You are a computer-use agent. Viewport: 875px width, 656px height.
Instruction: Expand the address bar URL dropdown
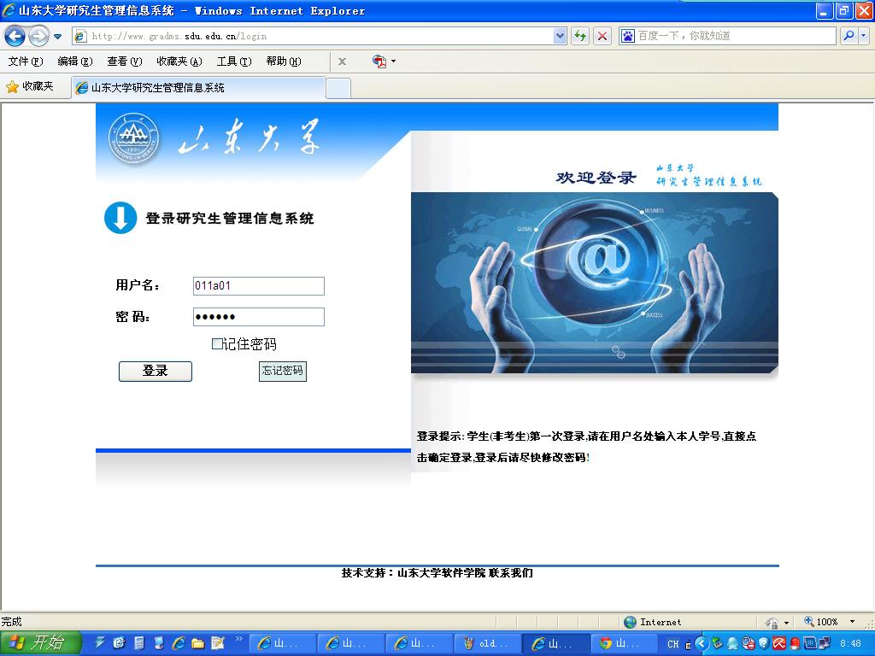coord(561,36)
